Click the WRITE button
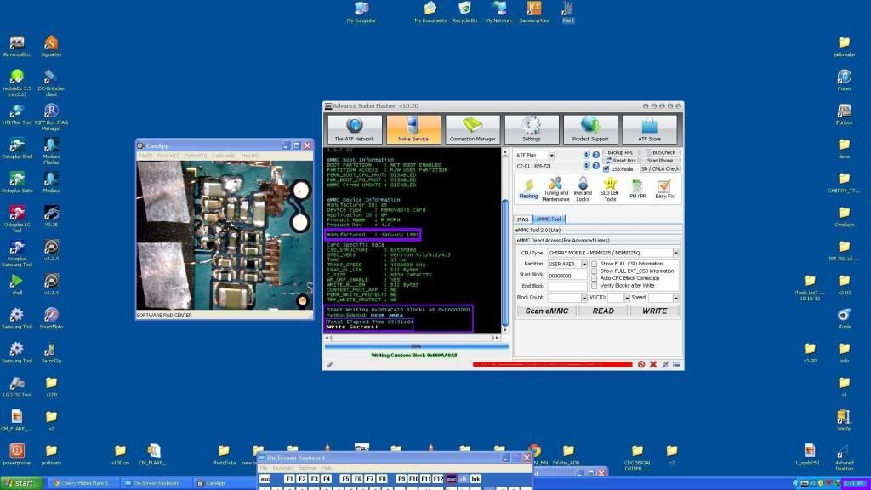Viewport: 871px width, 490px height. pos(654,311)
